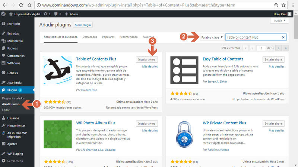Install Easy Table of Contents now
Screen dimensions: 298x167
(273, 59)
